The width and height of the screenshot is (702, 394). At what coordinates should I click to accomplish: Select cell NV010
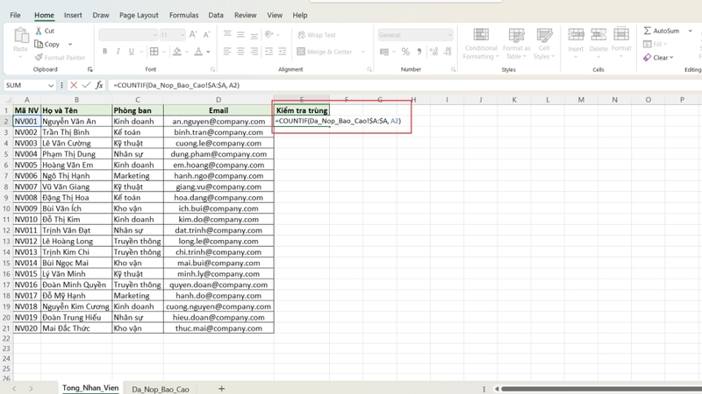pyautogui.click(x=26, y=220)
